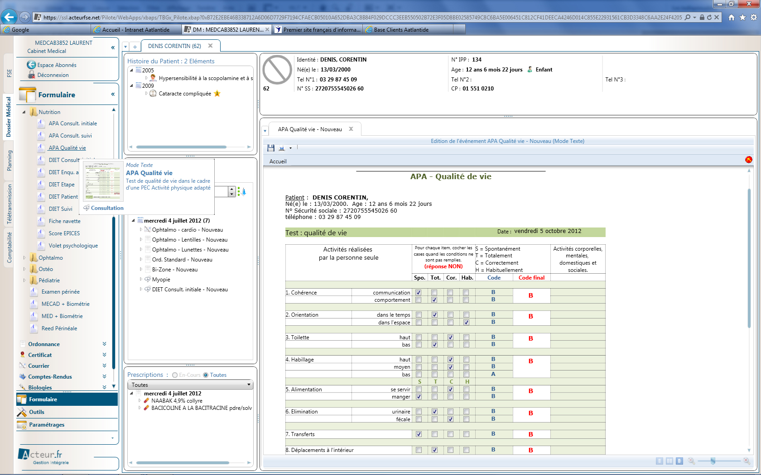The image size is (761, 475).
Task: Click the printer icon in editor toolbar
Action: point(282,148)
